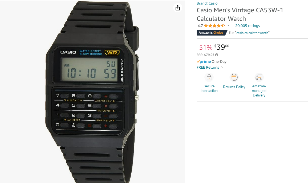The width and height of the screenshot is (308, 183).
Task: Expand the FREE Returns chevron
Action: pyautogui.click(x=222, y=67)
